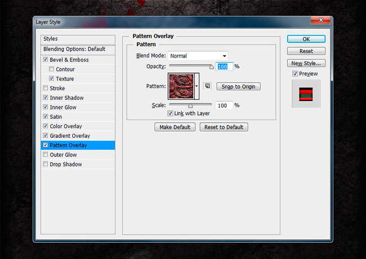Uncheck the Pattern Overlay checkbox

46,145
